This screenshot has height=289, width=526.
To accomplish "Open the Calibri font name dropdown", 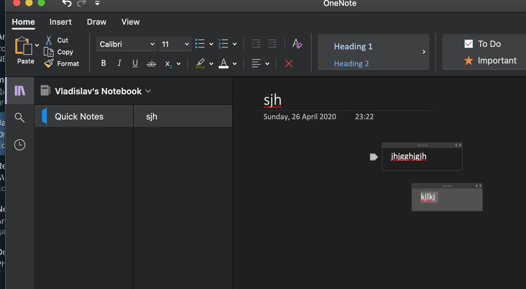I will [127, 44].
